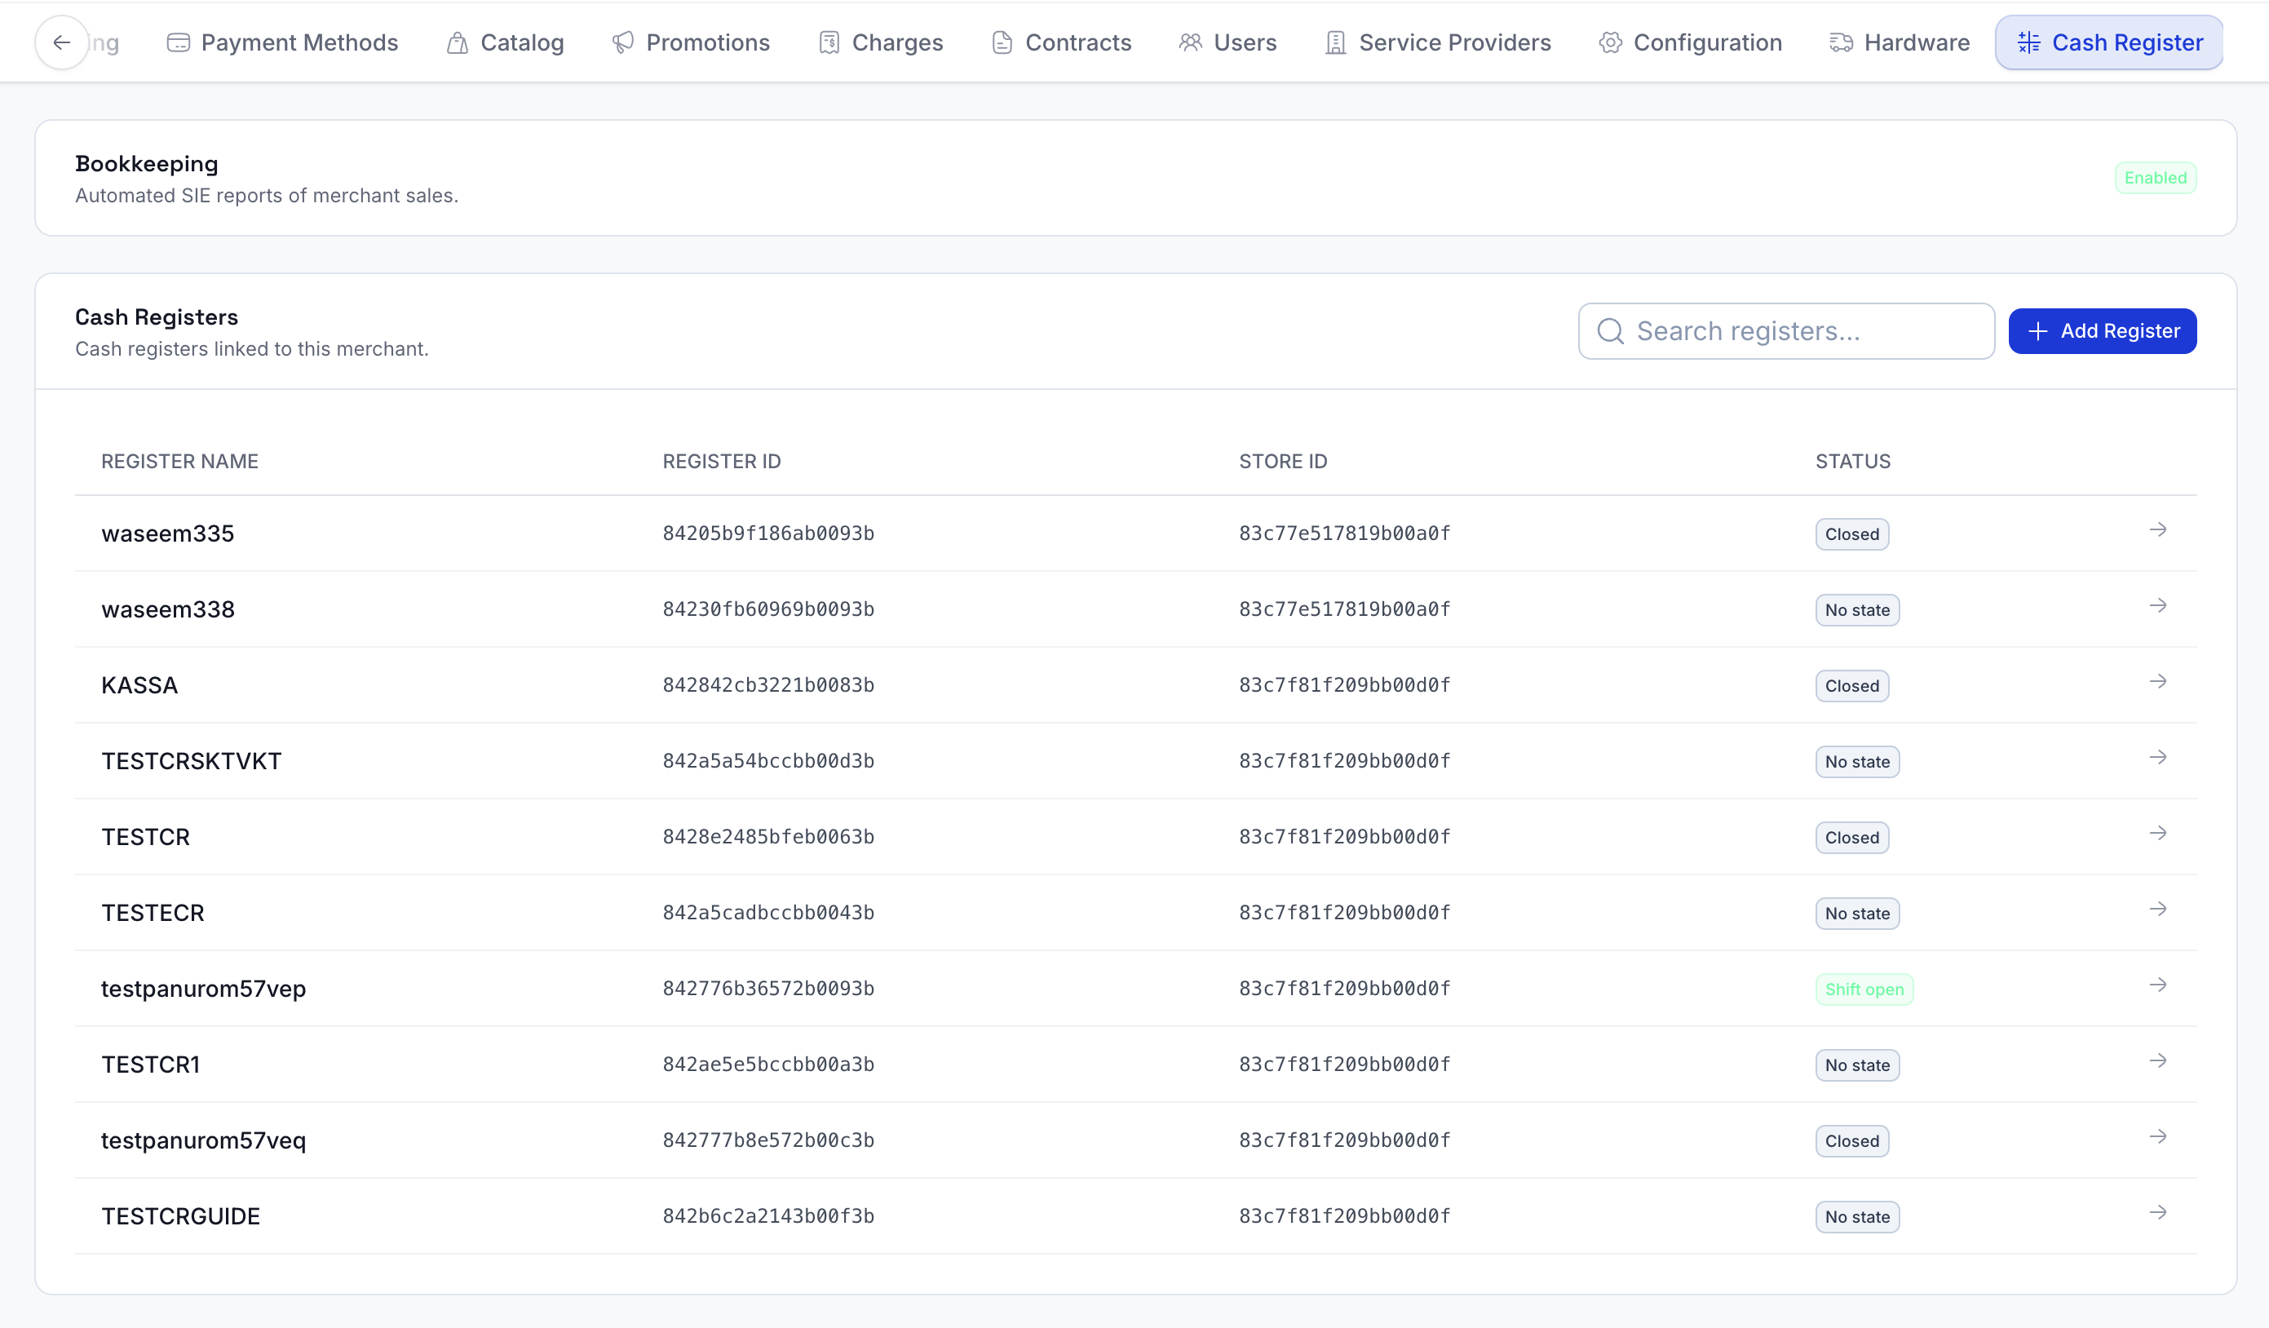The image size is (2269, 1328).
Task: Open waseem335 register via its arrow
Action: coord(2158,530)
